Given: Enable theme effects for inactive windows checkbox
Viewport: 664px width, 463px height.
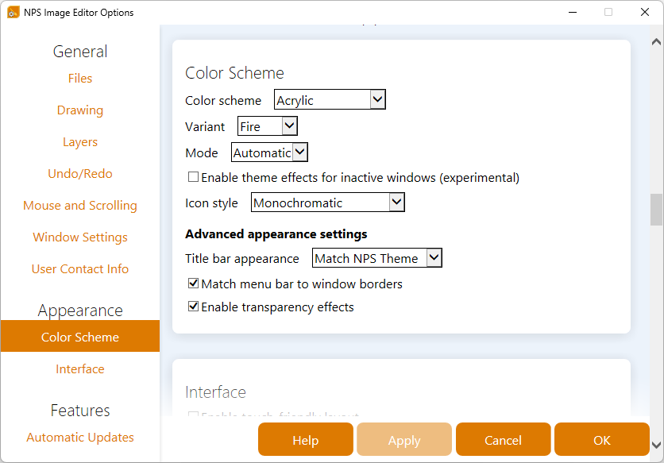Looking at the screenshot, I should pyautogui.click(x=193, y=177).
